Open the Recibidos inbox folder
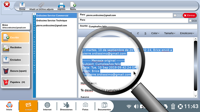 click(x=15, y=48)
